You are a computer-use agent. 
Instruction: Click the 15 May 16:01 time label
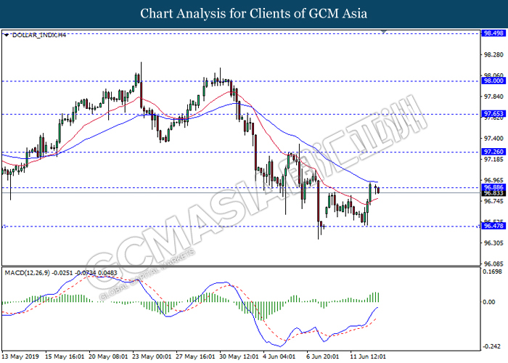[64, 356]
